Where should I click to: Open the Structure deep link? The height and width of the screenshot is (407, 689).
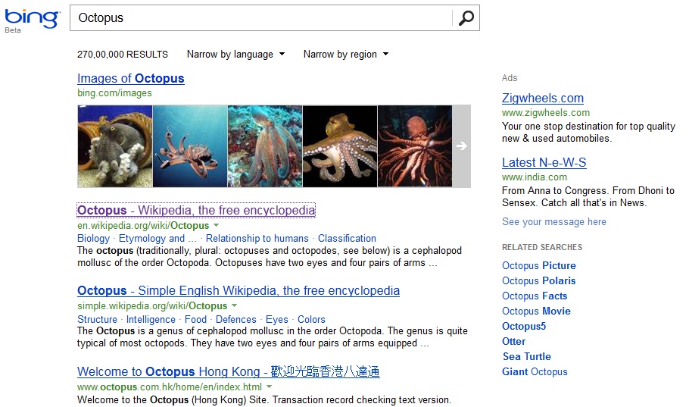(x=97, y=319)
